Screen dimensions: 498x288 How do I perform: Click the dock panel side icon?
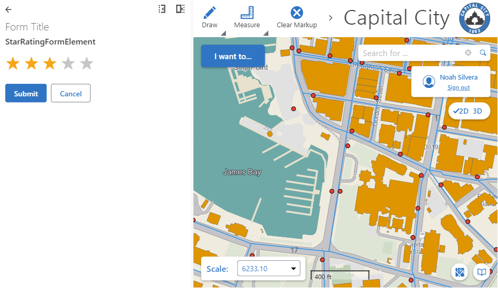(180, 9)
